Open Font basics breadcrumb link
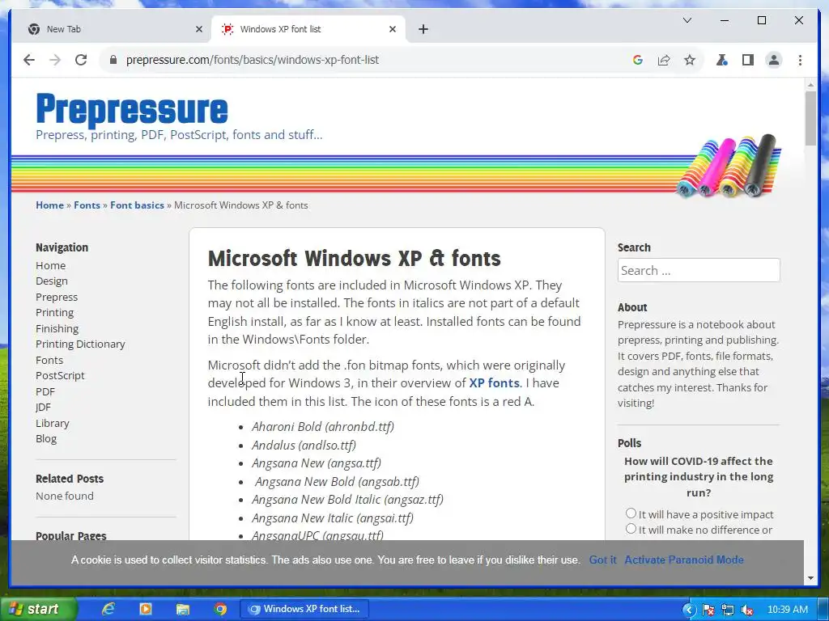Viewport: 829px width, 621px height. coord(137,205)
